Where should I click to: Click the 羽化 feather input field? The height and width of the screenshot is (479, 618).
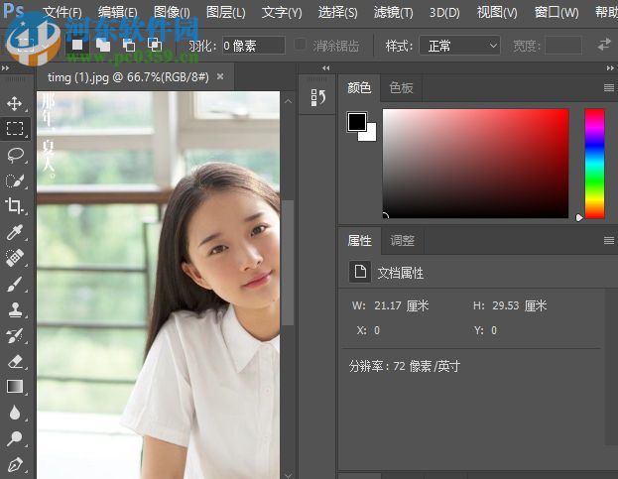point(252,46)
